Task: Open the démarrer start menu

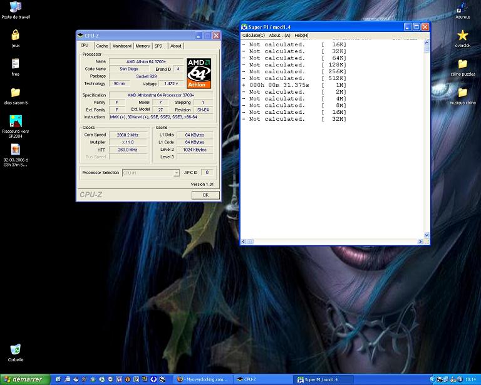Action: [25, 379]
